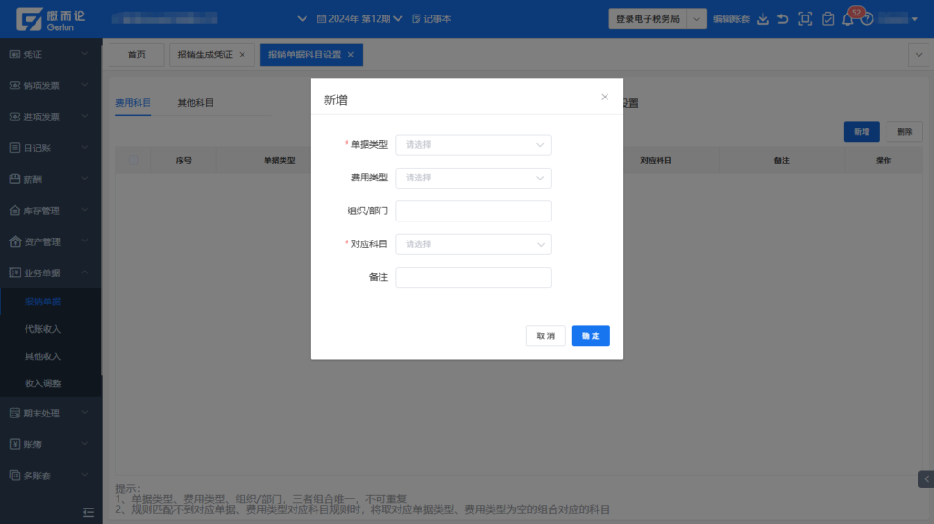This screenshot has width=934, height=524.
Task: Open the 单据类型 dropdown
Action: coord(472,145)
